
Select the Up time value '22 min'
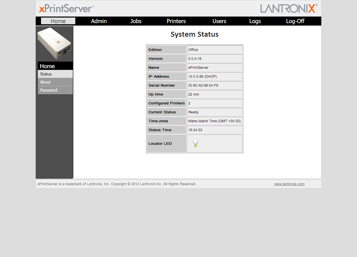(x=194, y=94)
